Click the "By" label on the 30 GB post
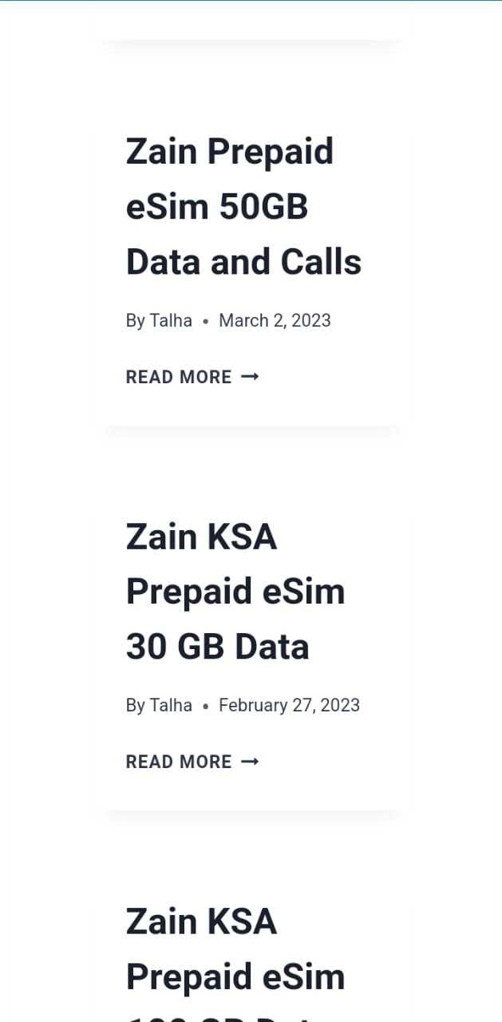This screenshot has width=502, height=1022. tap(135, 705)
